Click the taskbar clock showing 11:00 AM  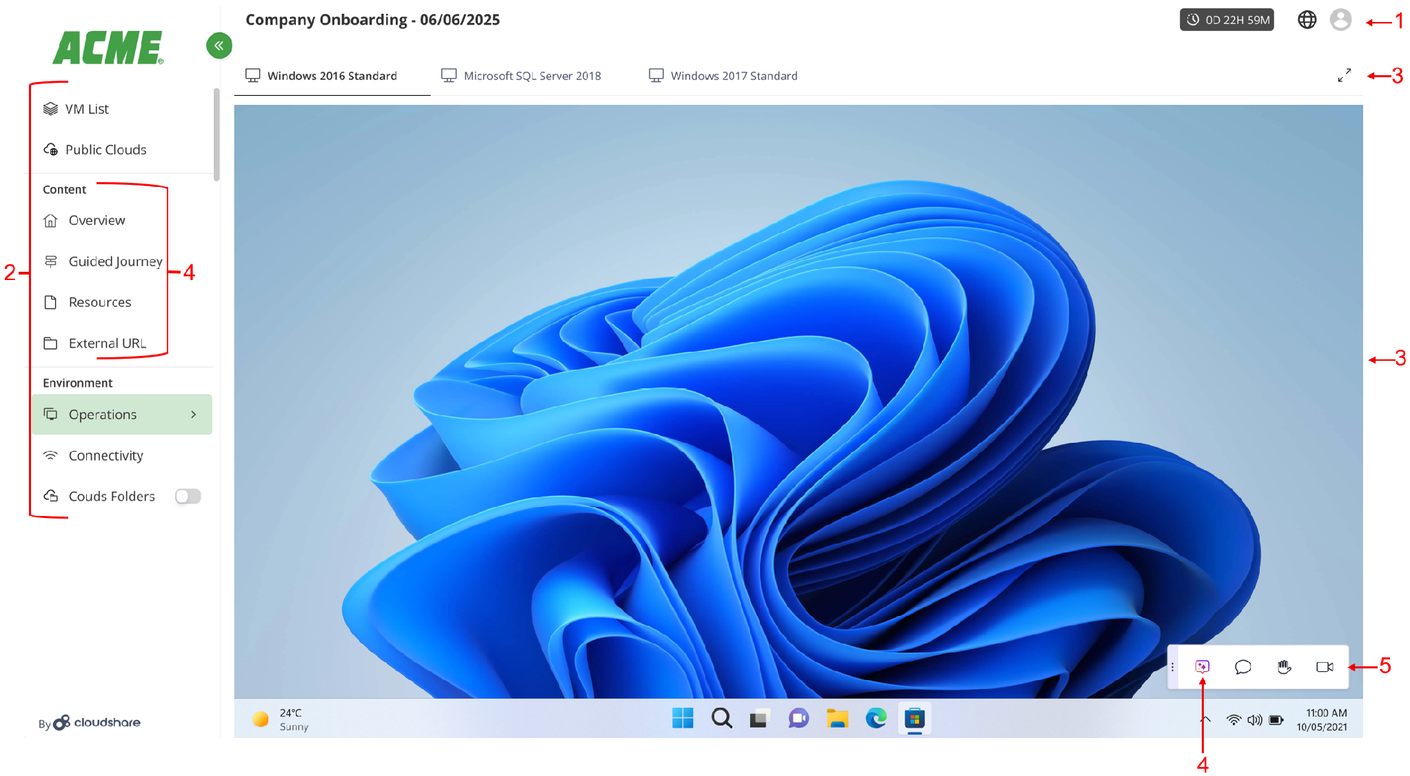(x=1322, y=719)
